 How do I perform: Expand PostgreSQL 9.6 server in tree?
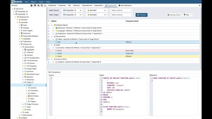tap(14, 12)
